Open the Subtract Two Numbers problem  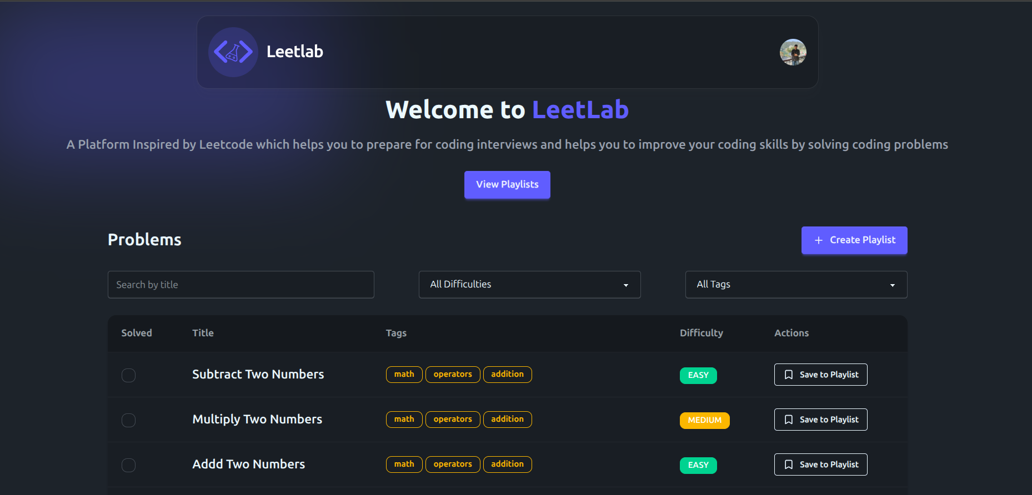pyautogui.click(x=258, y=375)
